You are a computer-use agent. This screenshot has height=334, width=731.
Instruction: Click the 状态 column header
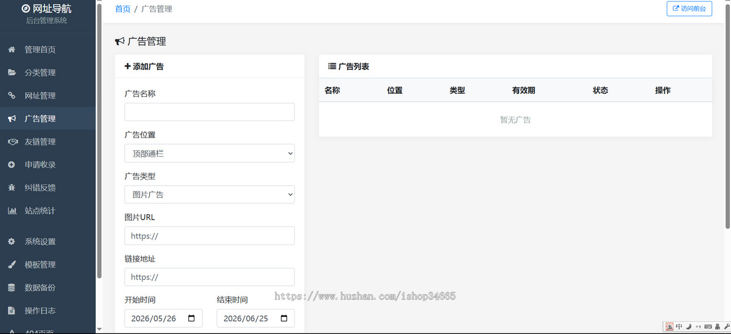click(x=601, y=90)
